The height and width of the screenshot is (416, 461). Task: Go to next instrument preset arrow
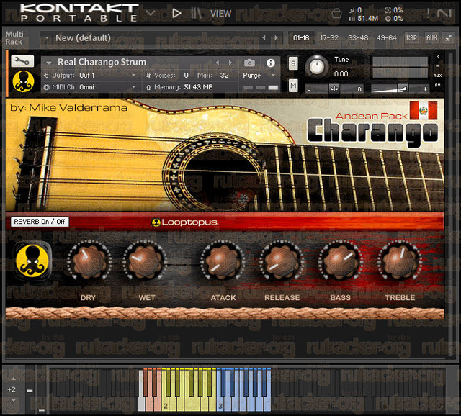click(230, 63)
